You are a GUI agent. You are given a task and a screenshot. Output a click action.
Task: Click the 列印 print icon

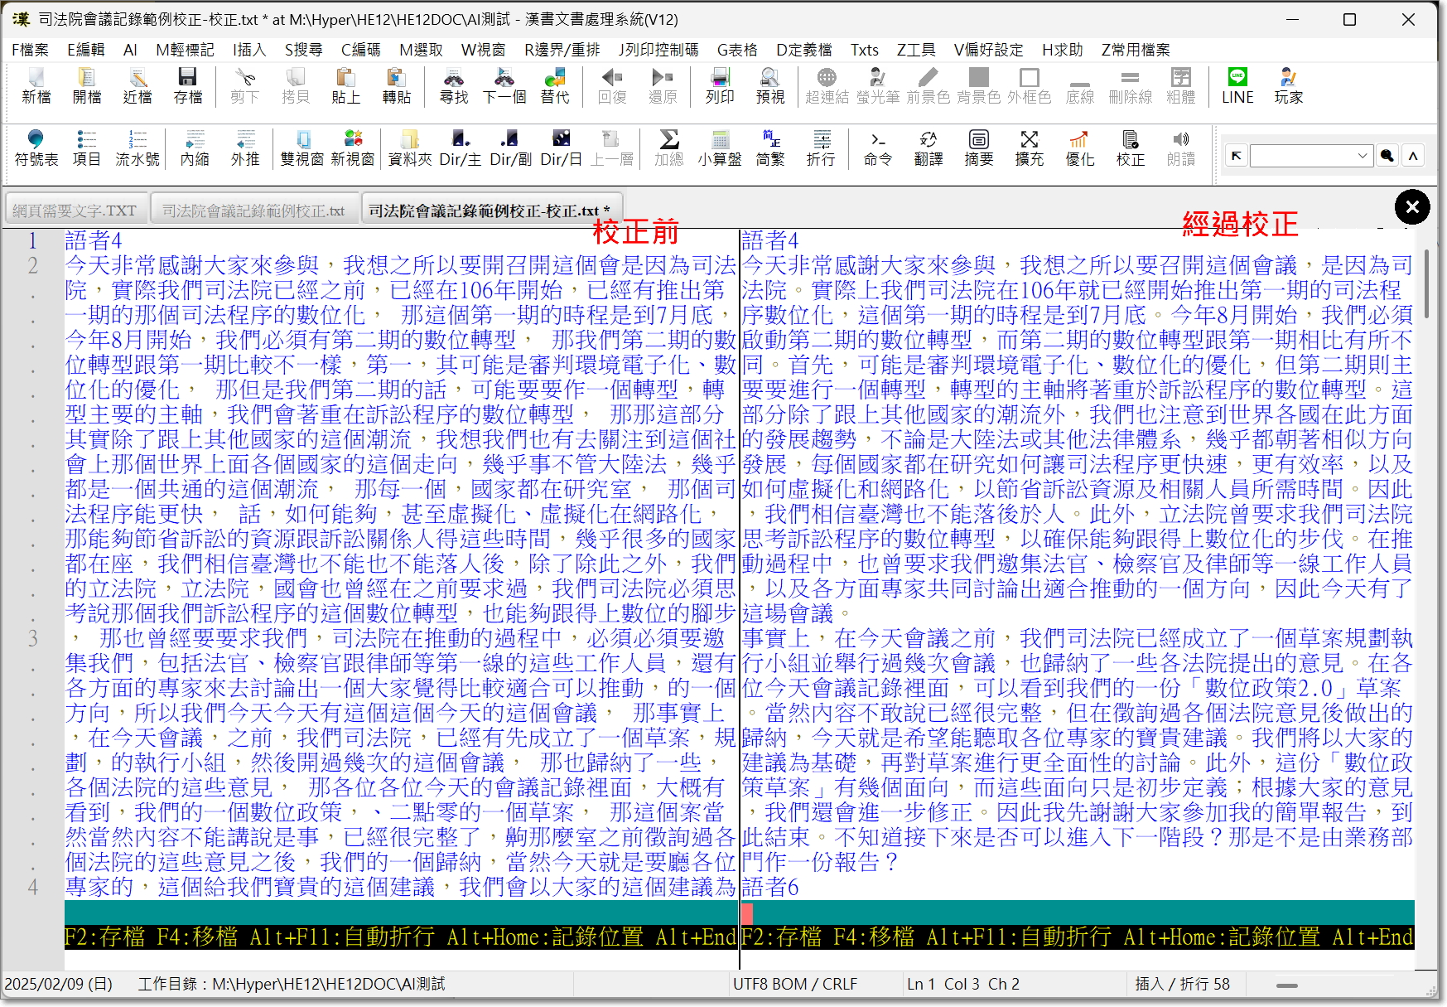(x=720, y=86)
